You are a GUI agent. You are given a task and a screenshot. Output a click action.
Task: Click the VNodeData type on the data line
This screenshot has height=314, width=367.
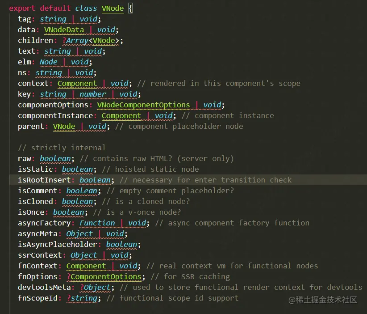click(64, 30)
